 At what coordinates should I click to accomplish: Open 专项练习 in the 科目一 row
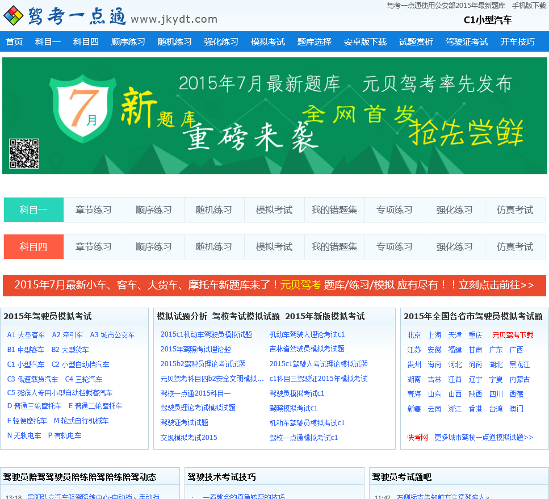[x=395, y=209]
